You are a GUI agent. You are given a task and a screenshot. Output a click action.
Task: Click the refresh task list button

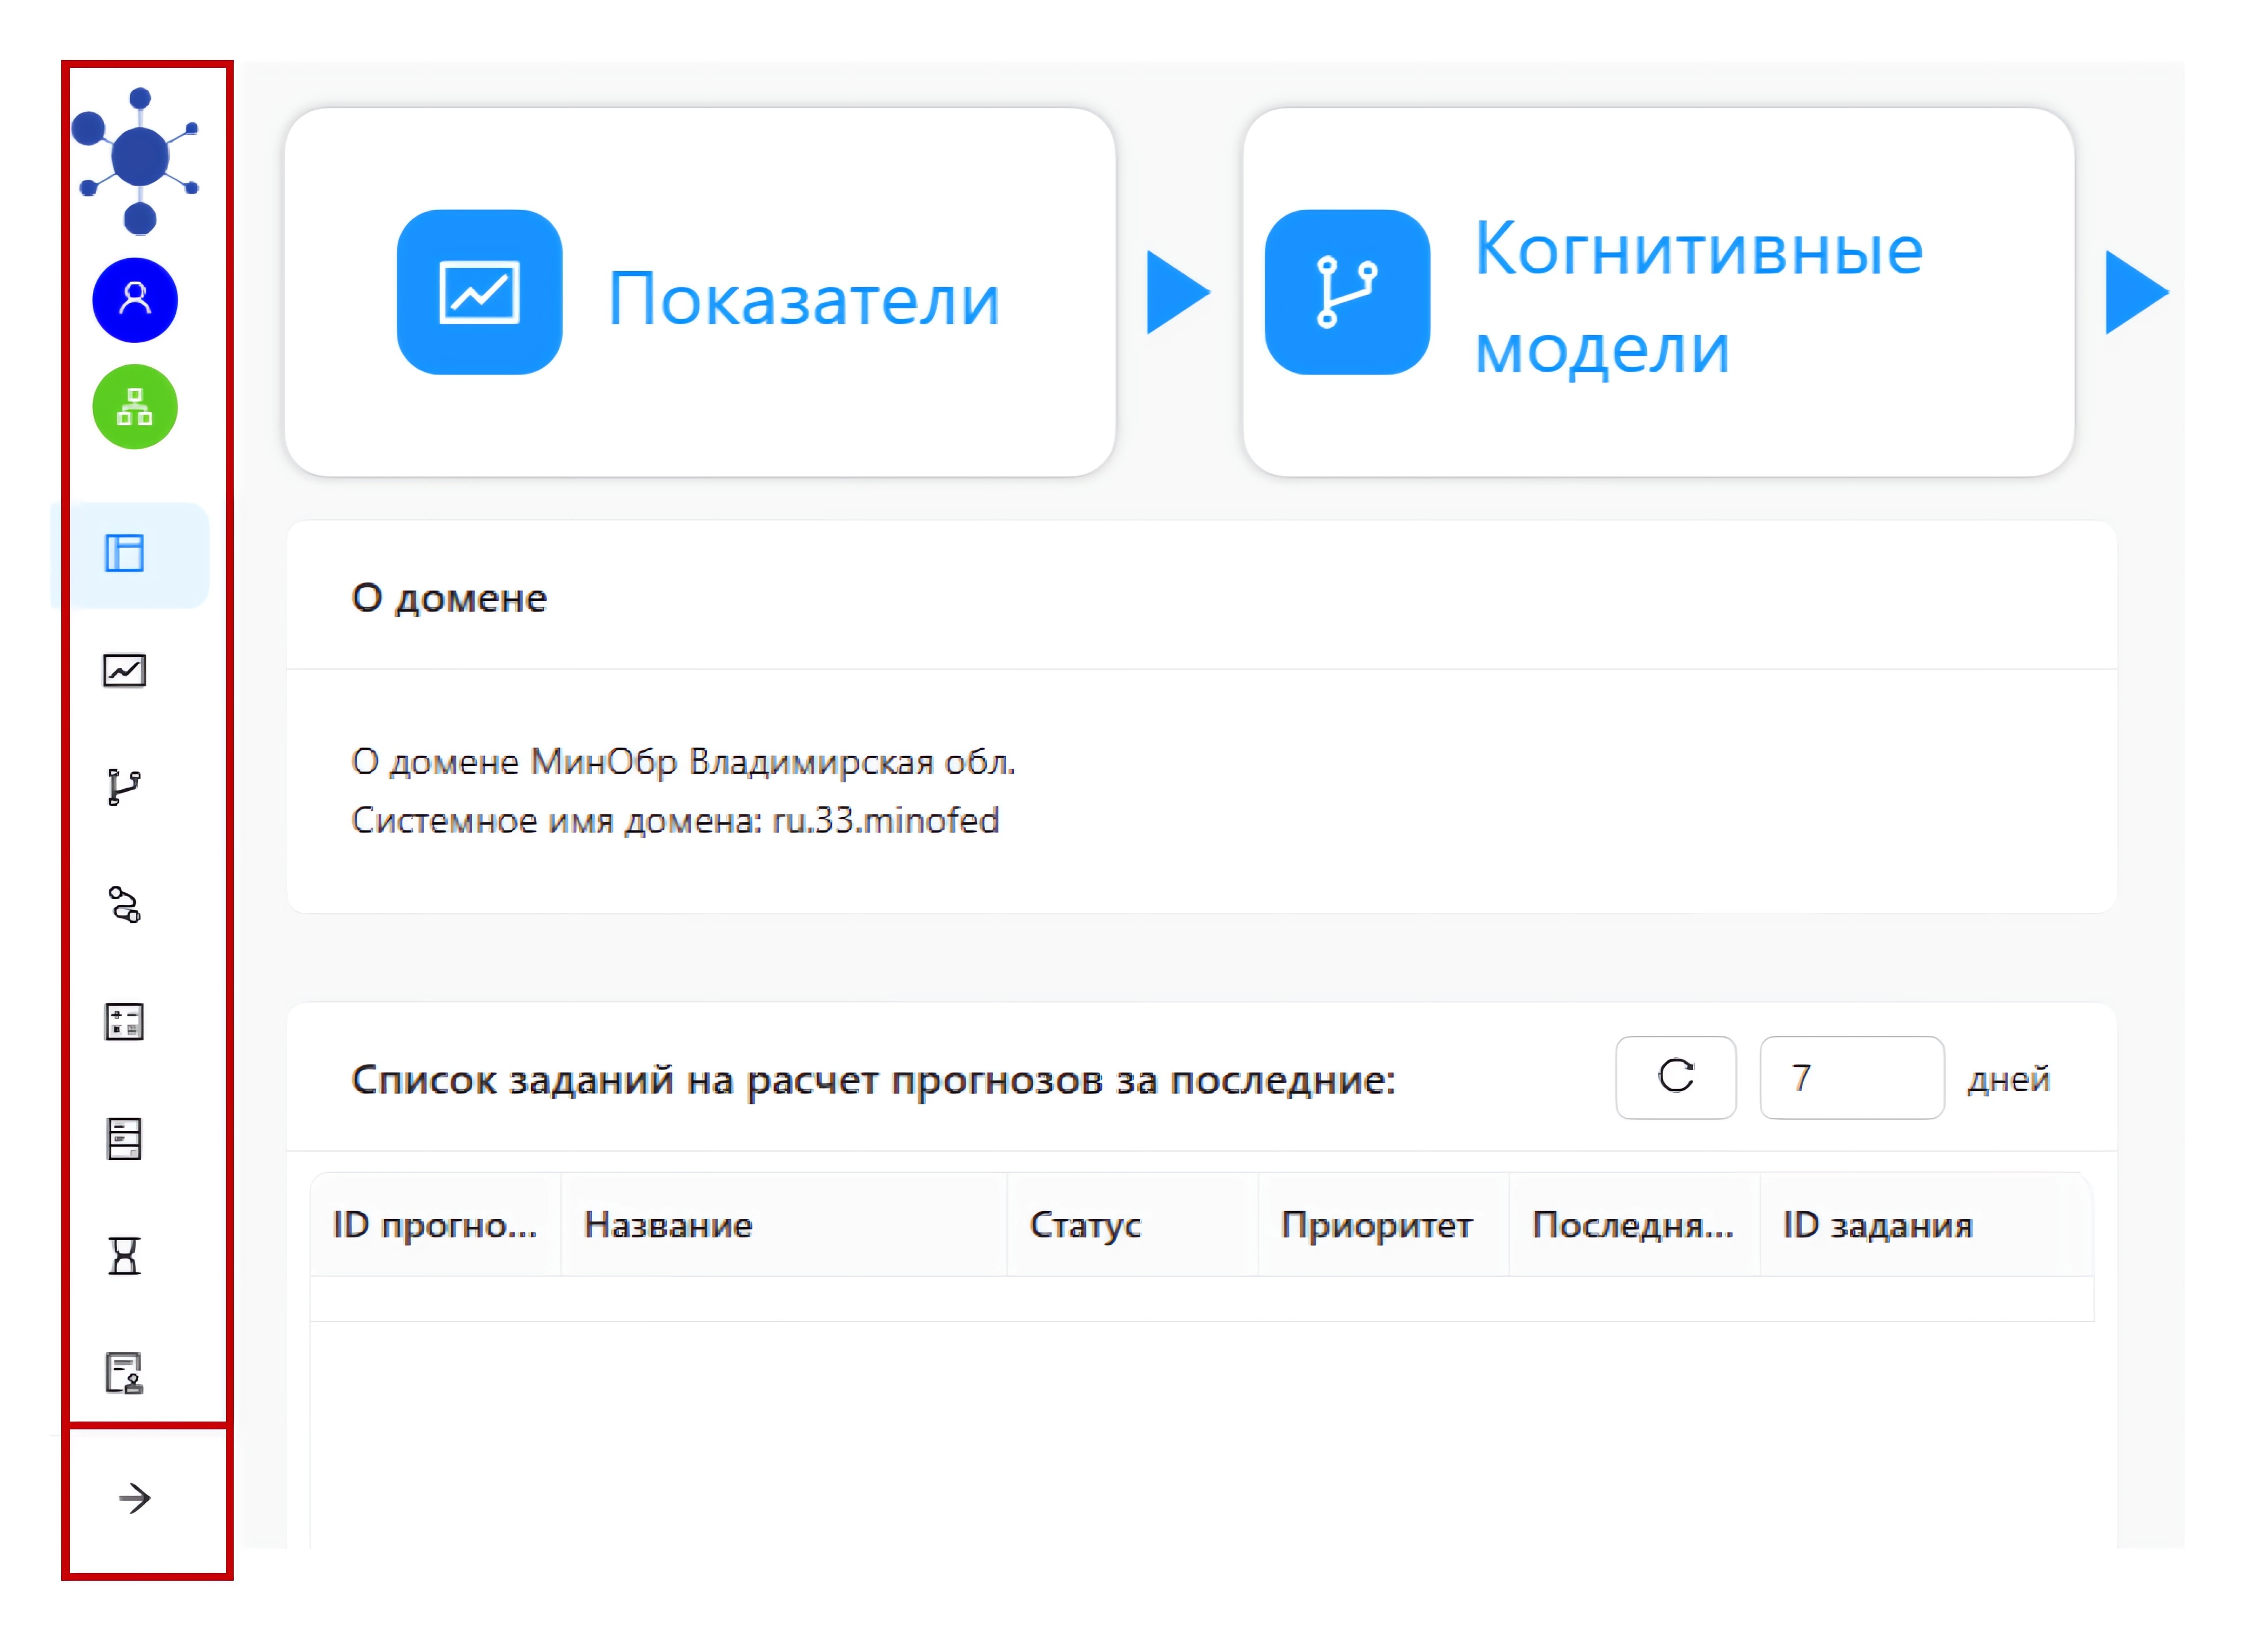coord(1675,1078)
